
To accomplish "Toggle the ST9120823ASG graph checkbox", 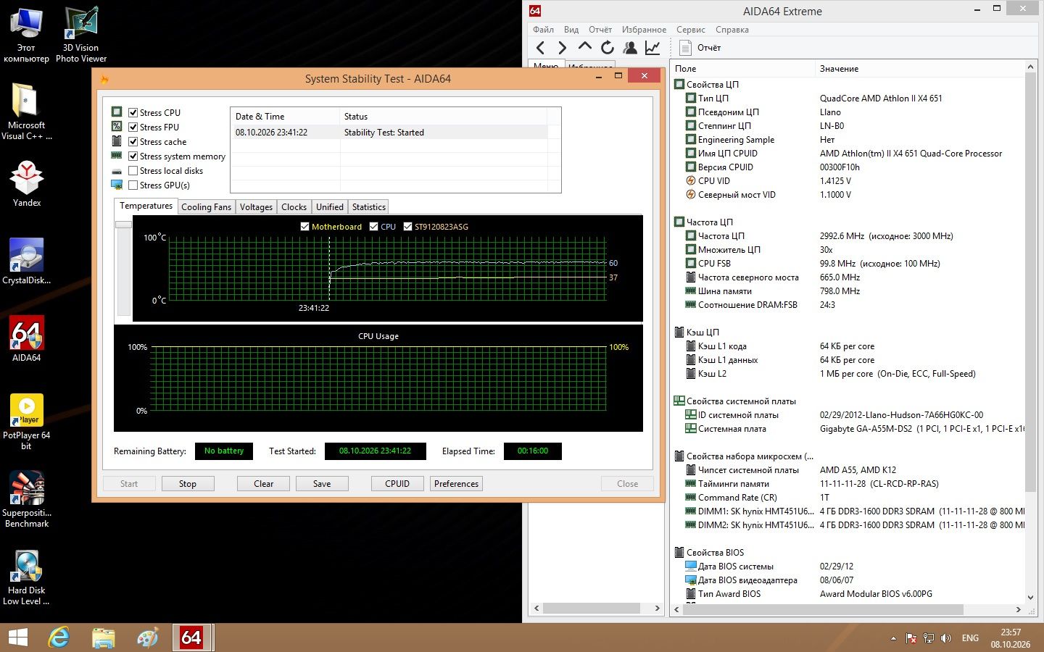I will pyautogui.click(x=407, y=227).
